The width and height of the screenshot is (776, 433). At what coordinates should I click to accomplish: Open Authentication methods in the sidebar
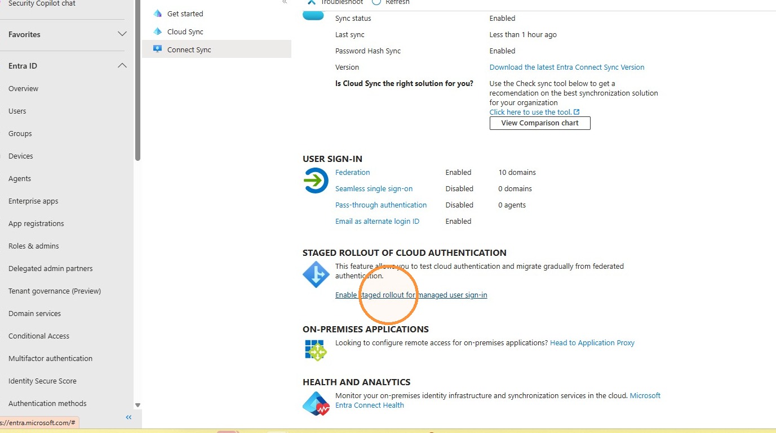(47, 403)
